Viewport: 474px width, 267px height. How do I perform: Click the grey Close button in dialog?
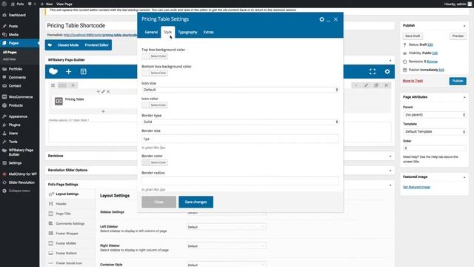[159, 202]
